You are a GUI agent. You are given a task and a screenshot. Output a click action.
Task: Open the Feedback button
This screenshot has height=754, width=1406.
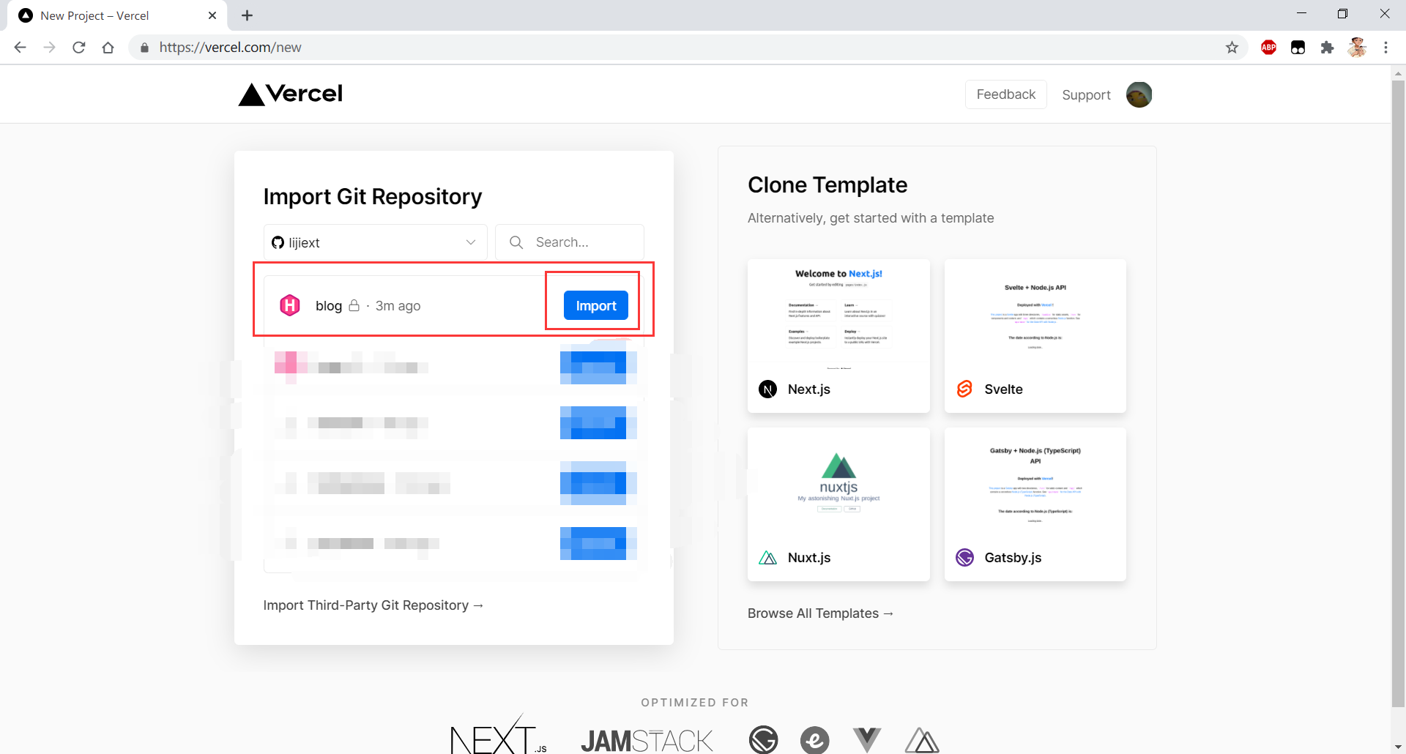[x=1005, y=94]
